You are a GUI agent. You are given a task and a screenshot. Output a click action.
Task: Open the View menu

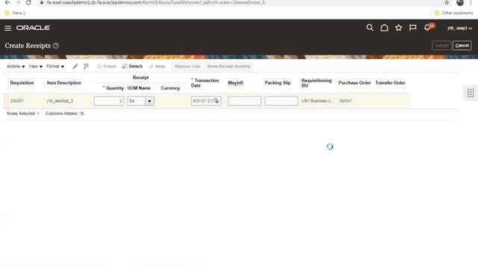click(x=35, y=67)
